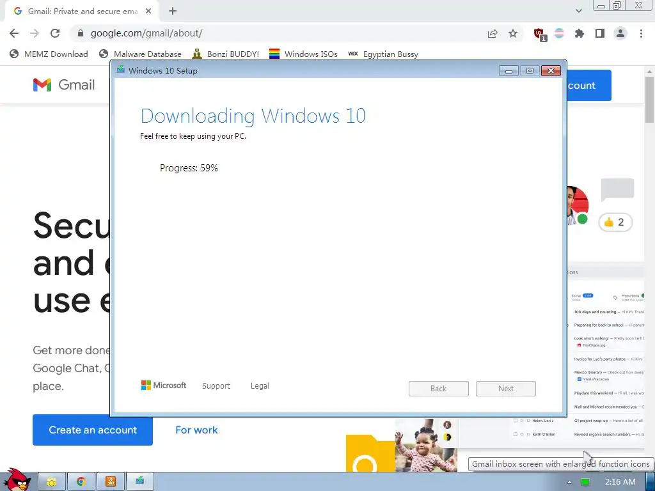Click the page vertical scrollbar thumb
Viewport: 655px width, 491px height.
[649, 99]
